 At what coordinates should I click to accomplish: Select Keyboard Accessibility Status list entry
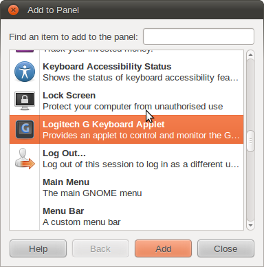pyautogui.click(x=126, y=72)
